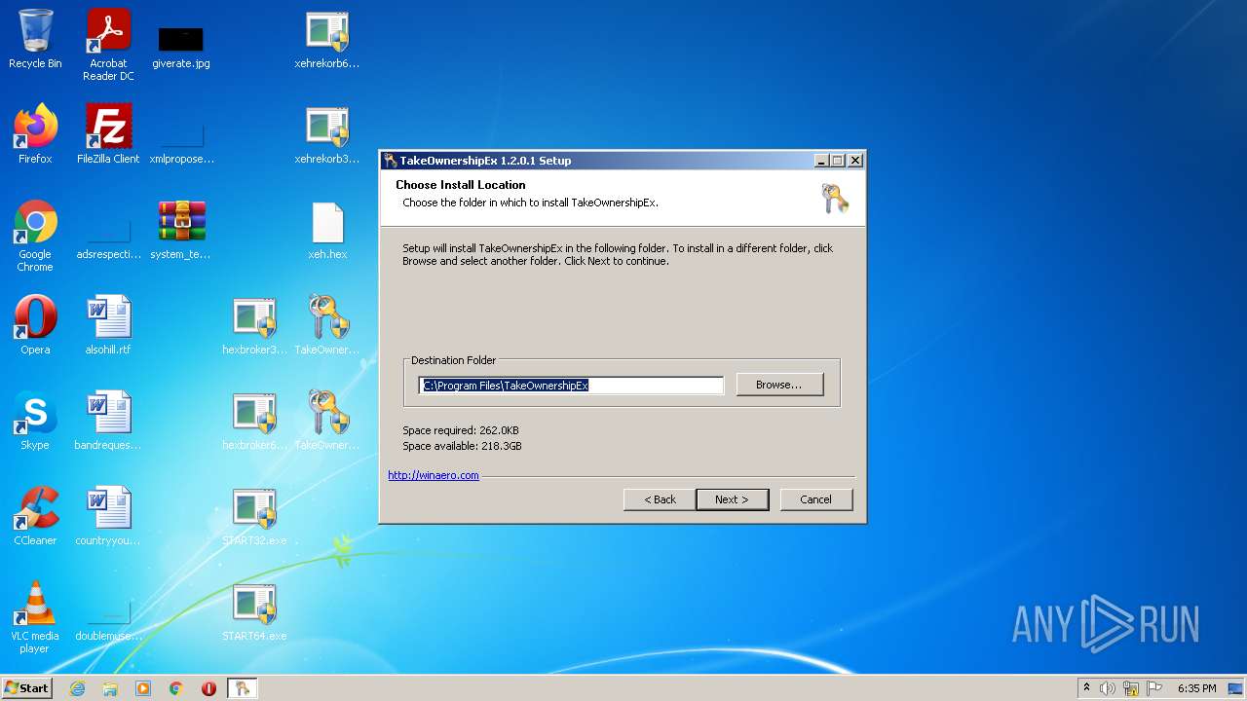This screenshot has height=701, width=1247.
Task: Click the Browse... button
Action: [x=779, y=386]
